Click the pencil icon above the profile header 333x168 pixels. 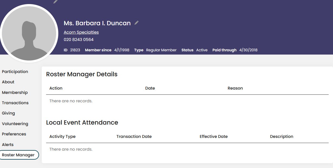tap(55, 2)
